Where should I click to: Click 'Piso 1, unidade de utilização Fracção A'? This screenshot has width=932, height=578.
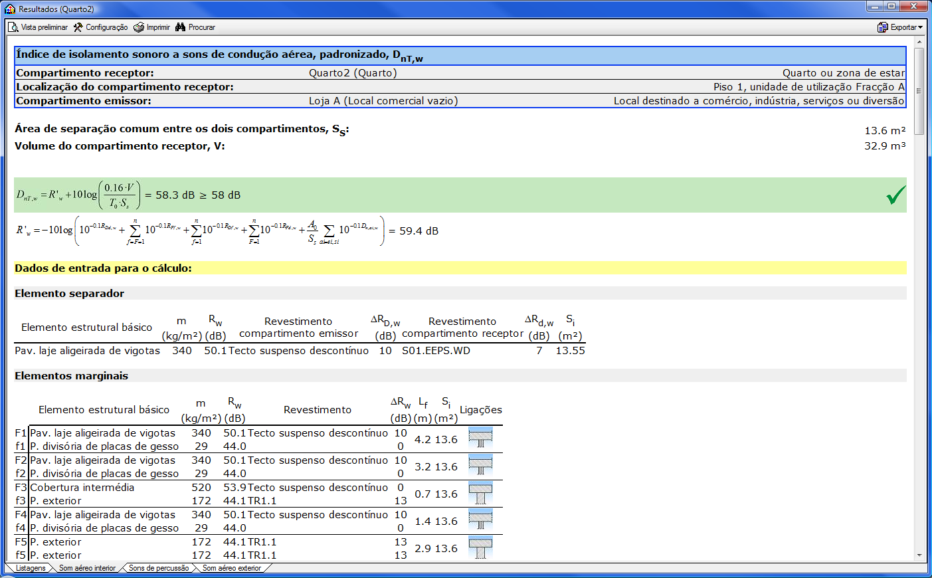[x=809, y=87]
